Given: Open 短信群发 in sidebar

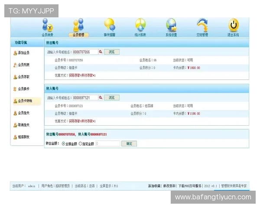Looking at the screenshot, I should pos(22,137).
